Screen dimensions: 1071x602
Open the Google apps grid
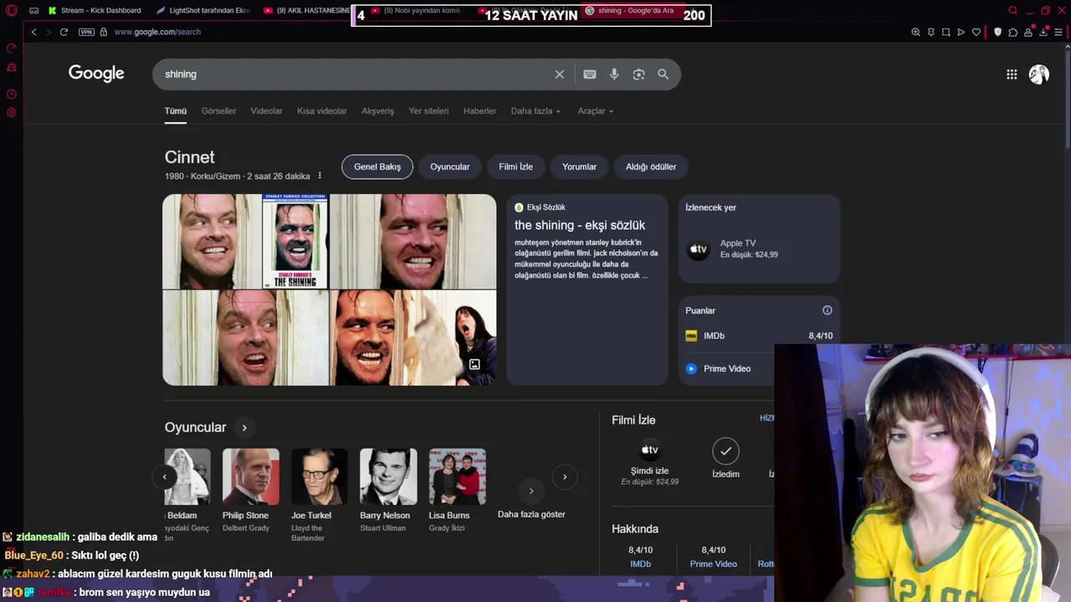click(1012, 74)
